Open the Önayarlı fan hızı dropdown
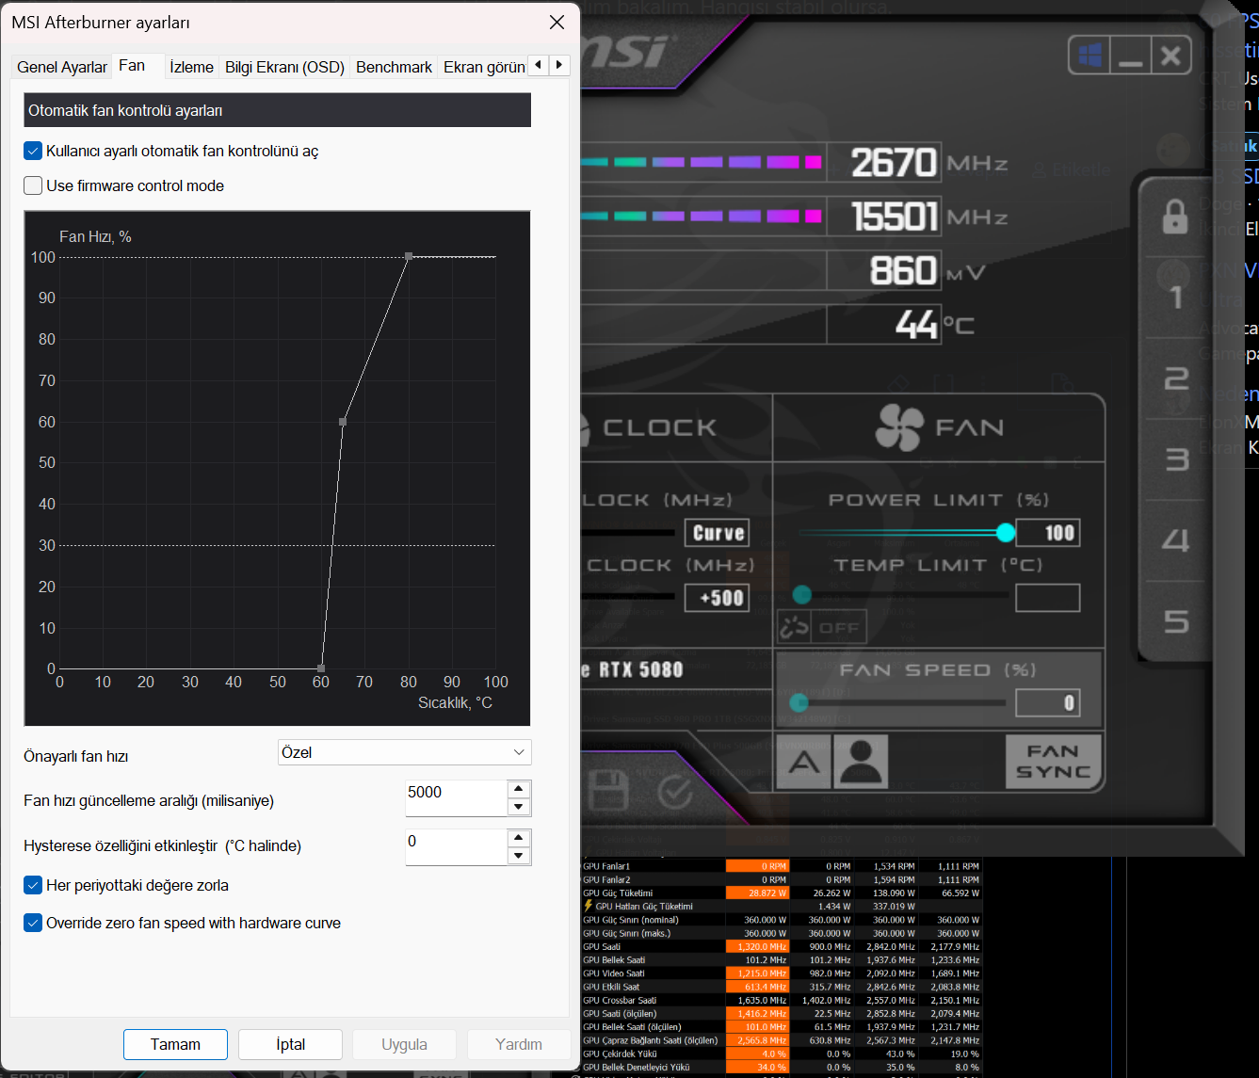 [405, 752]
